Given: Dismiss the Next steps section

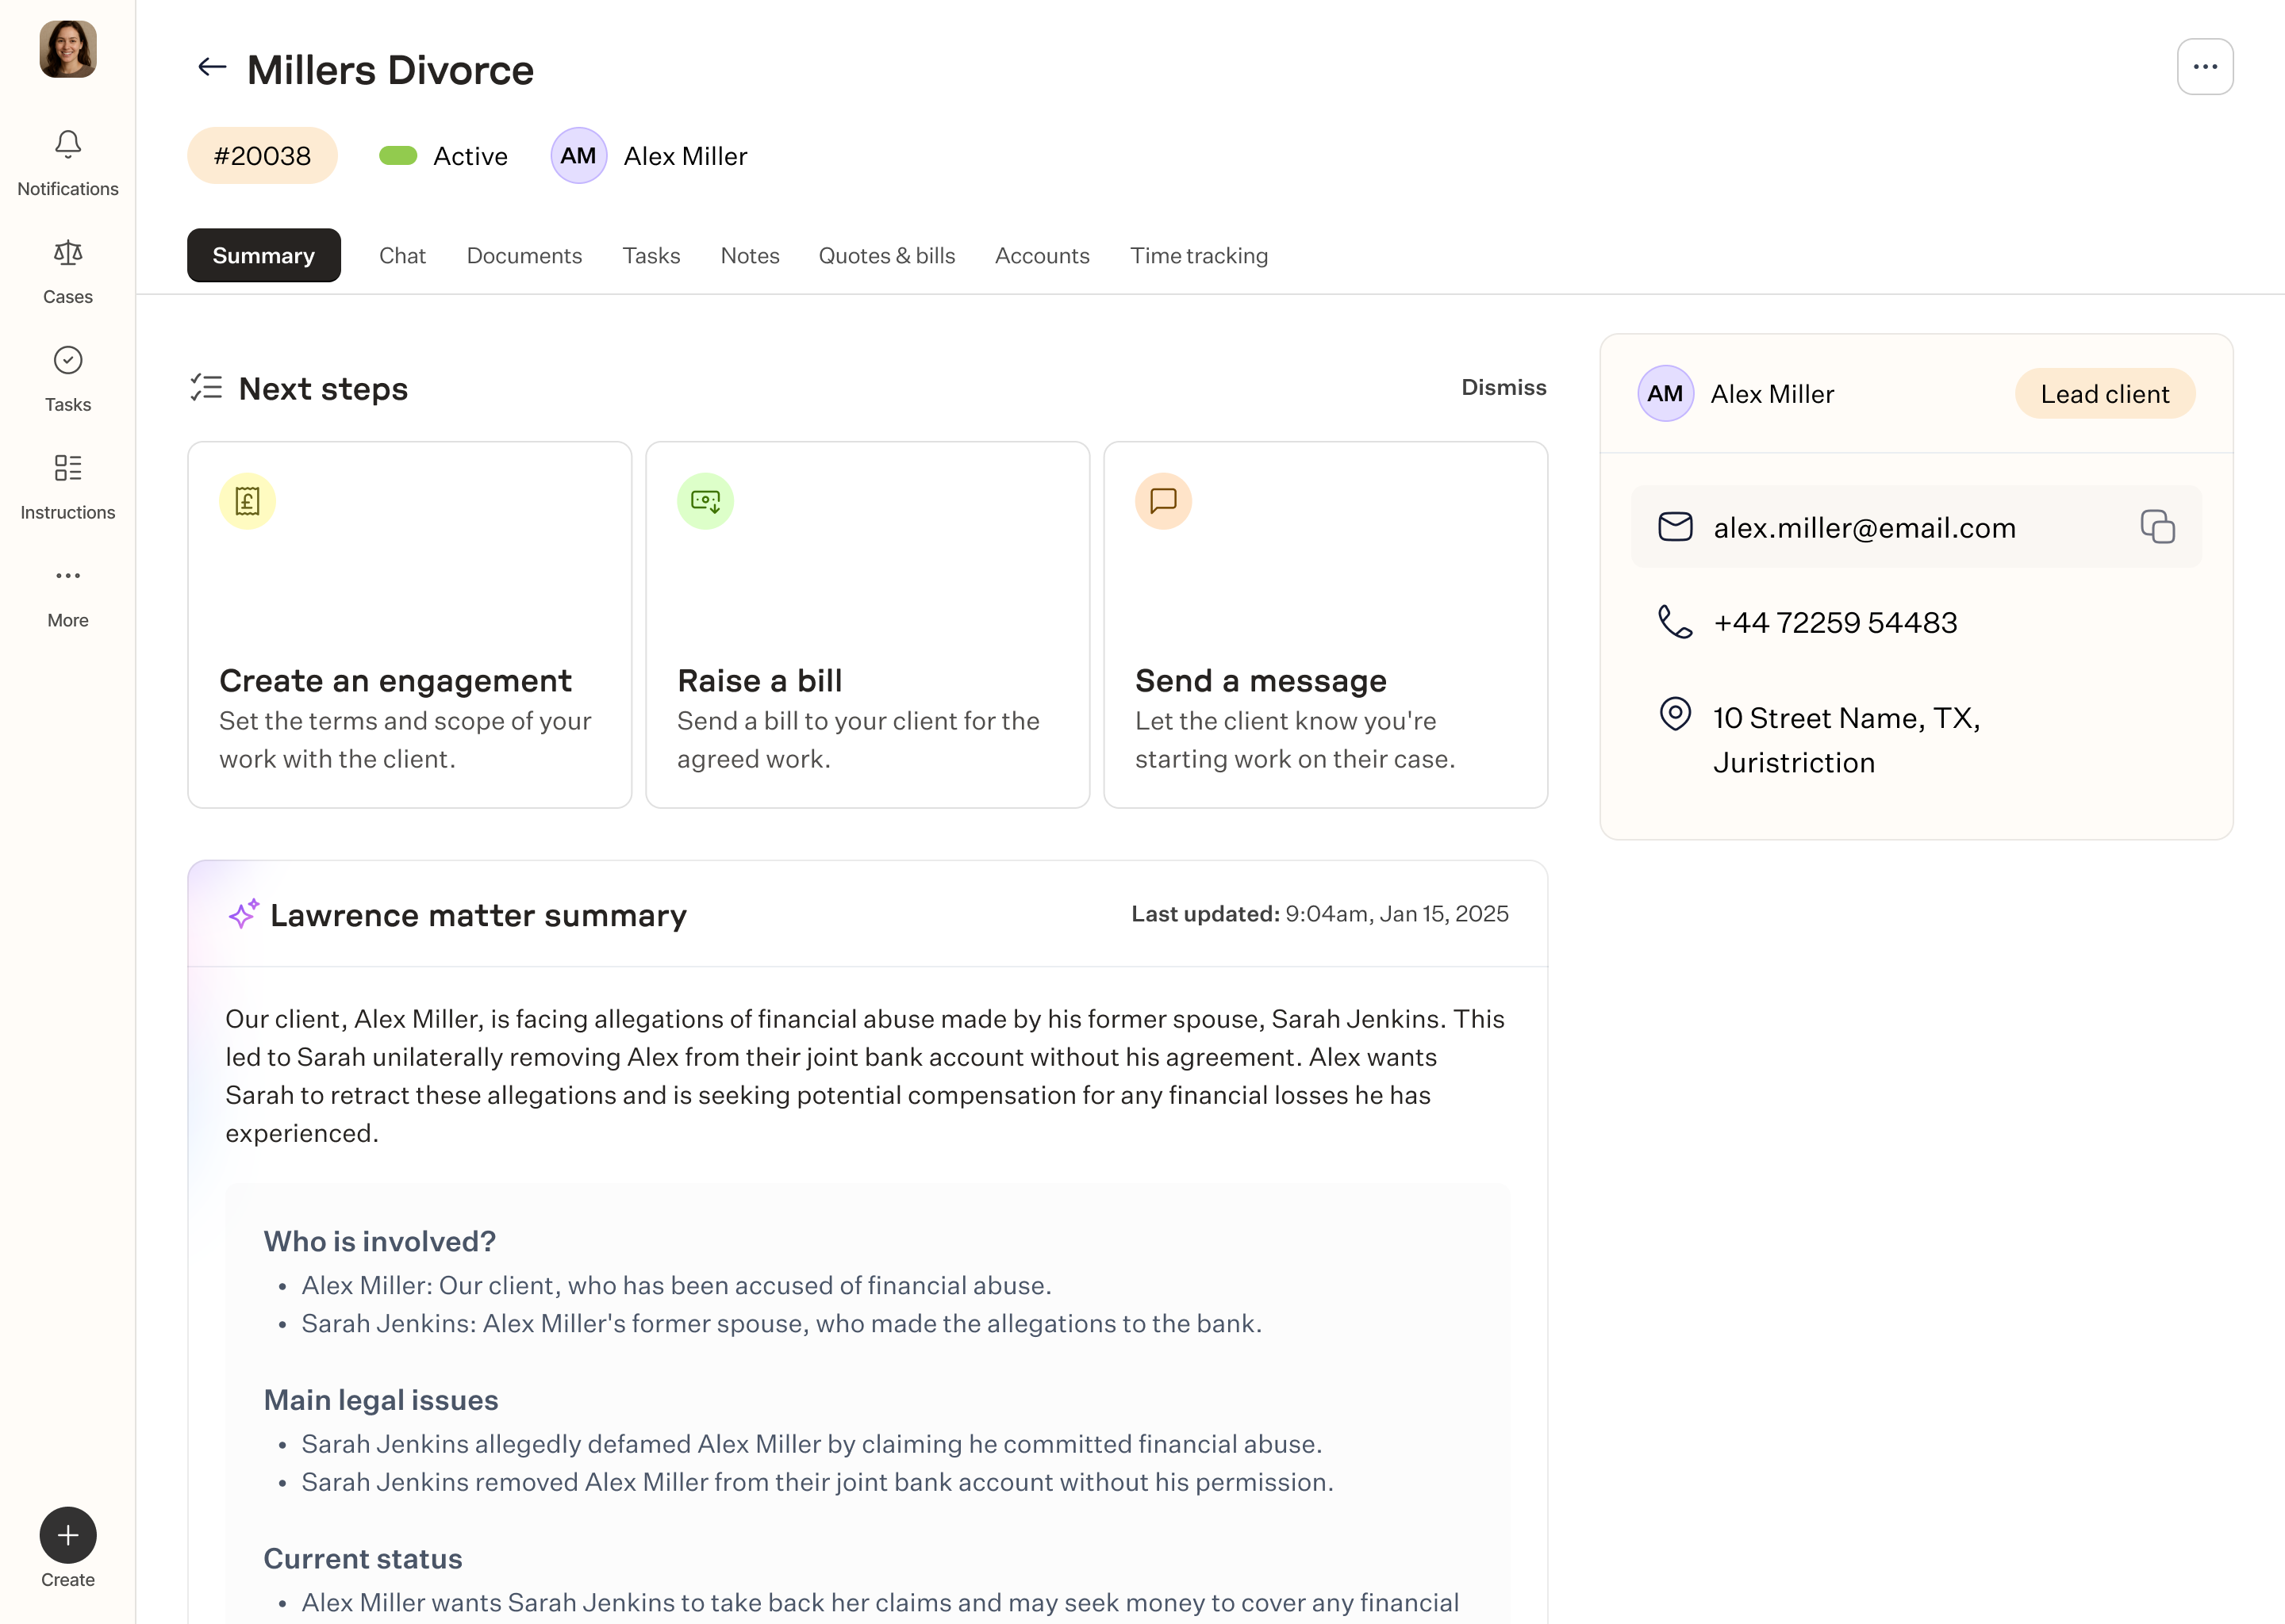Looking at the screenshot, I should point(1503,388).
